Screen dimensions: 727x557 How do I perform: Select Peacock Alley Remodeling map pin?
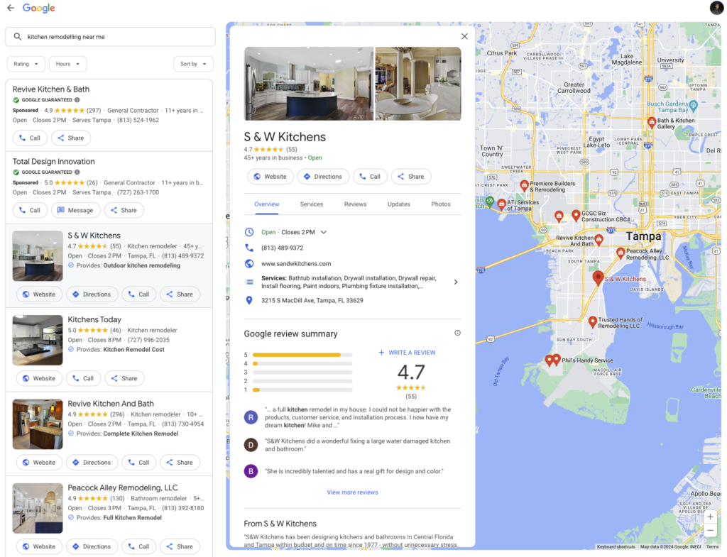click(621, 253)
